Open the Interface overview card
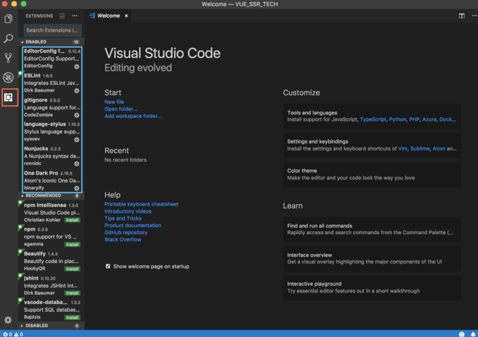 [x=372, y=258]
